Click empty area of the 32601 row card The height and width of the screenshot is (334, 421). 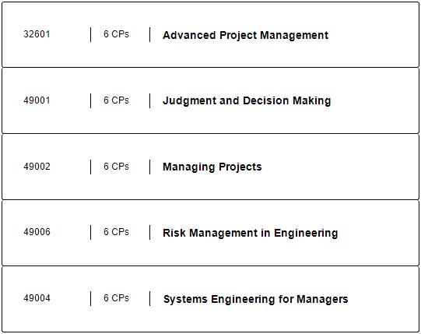[376, 35]
